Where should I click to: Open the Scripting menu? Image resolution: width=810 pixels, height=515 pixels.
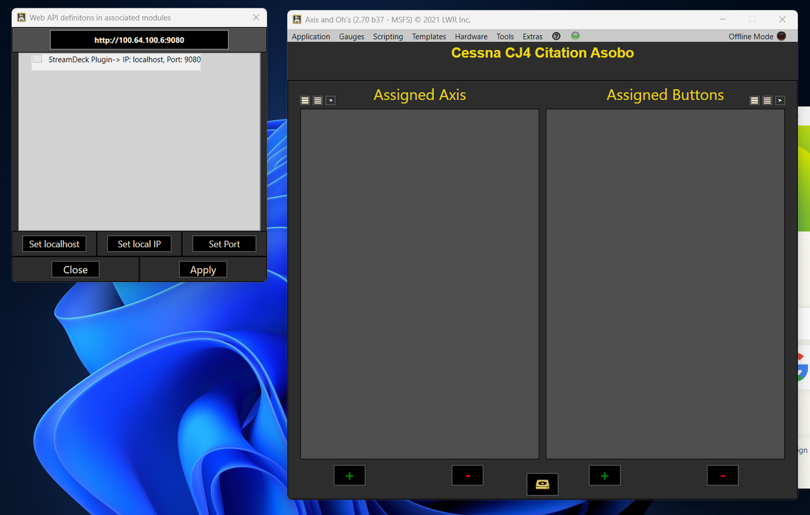(388, 37)
